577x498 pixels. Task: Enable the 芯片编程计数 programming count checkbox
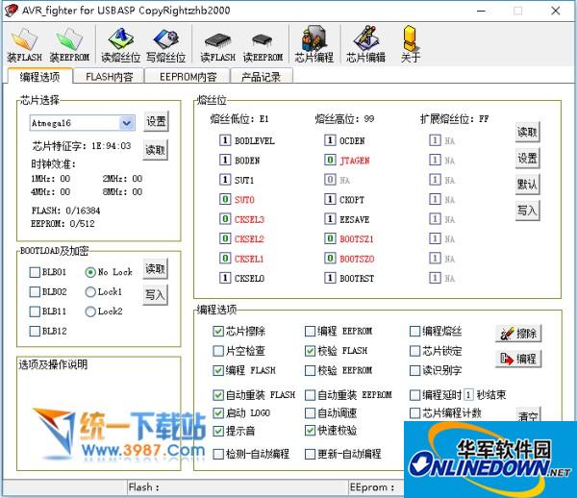pyautogui.click(x=415, y=412)
